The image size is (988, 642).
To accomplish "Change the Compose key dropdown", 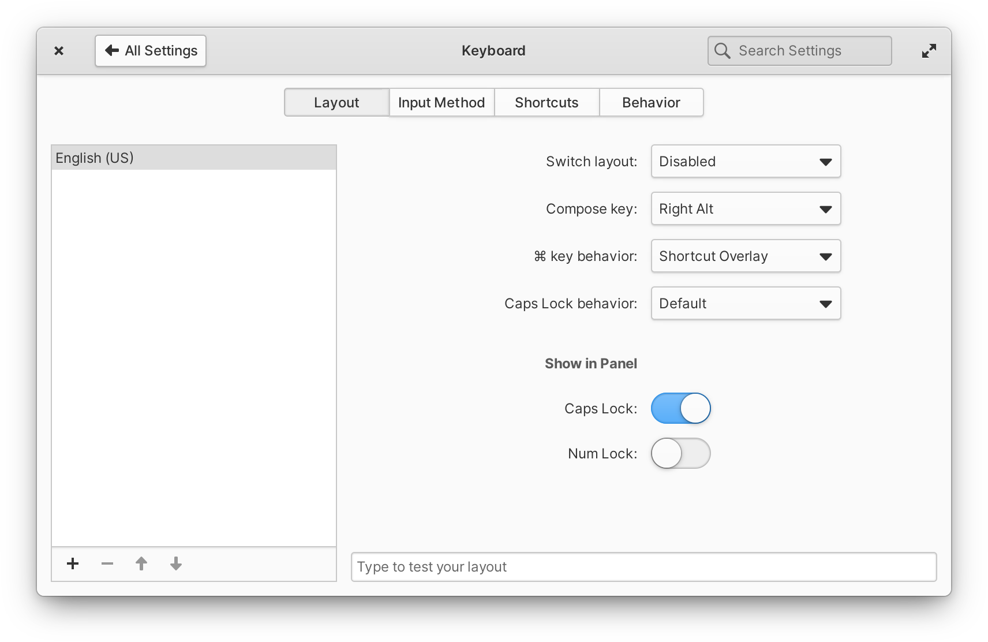I will [745, 208].
